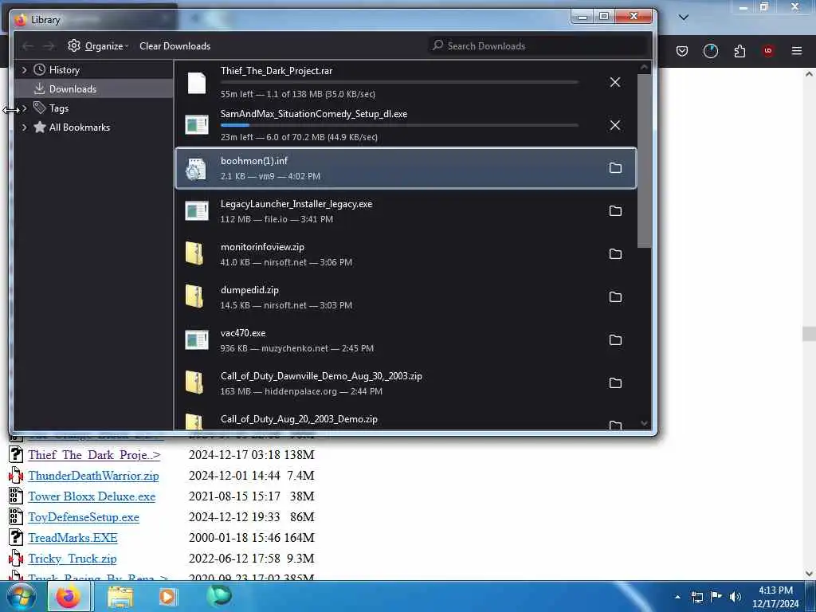
Task: Click the downloads list scroll down arrow
Action: tap(644, 424)
